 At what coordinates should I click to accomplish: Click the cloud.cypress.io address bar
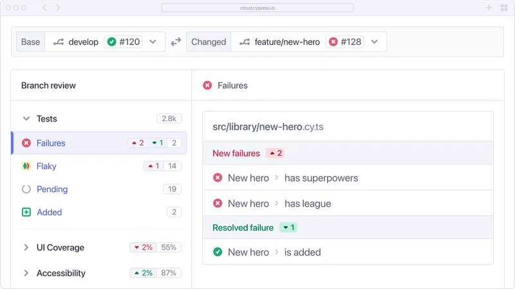(257, 8)
